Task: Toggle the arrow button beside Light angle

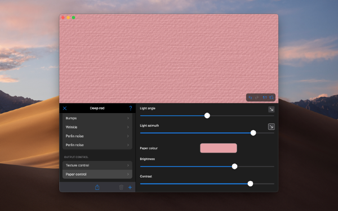Action: (x=272, y=109)
